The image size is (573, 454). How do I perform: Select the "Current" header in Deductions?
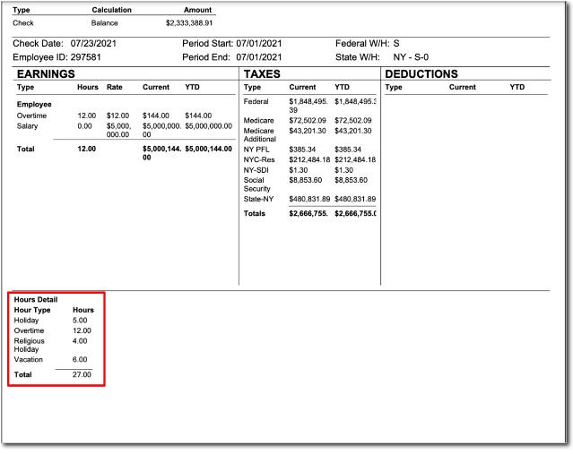(463, 87)
